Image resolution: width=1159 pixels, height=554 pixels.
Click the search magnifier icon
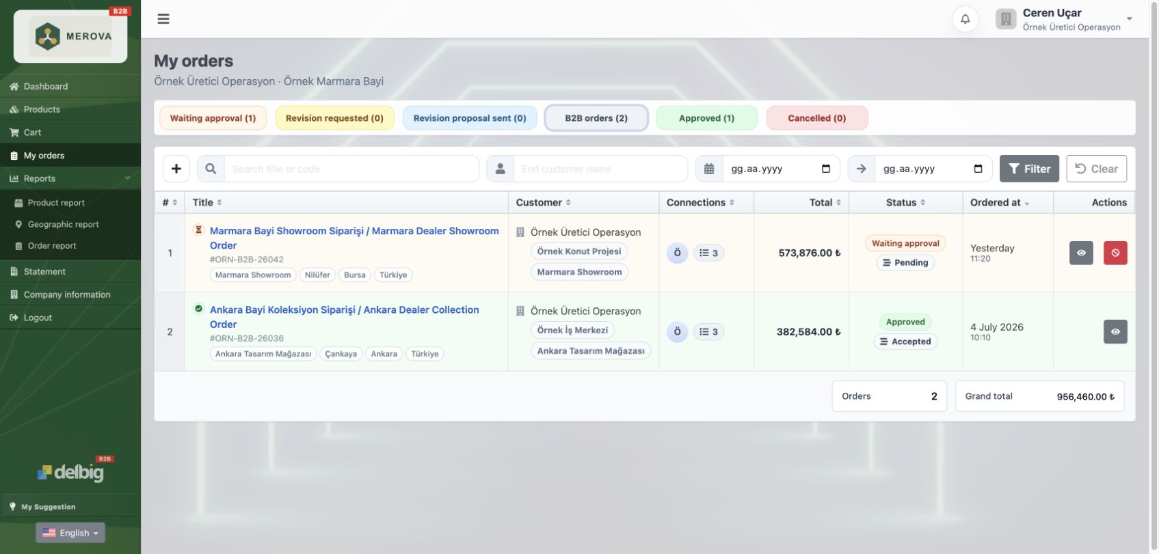point(211,169)
